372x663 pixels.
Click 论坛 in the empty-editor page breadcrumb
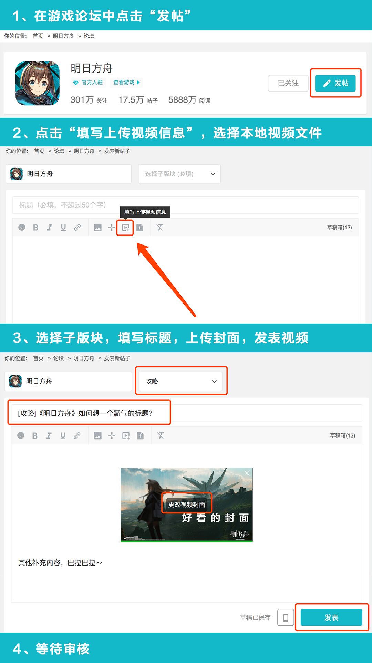[59, 151]
